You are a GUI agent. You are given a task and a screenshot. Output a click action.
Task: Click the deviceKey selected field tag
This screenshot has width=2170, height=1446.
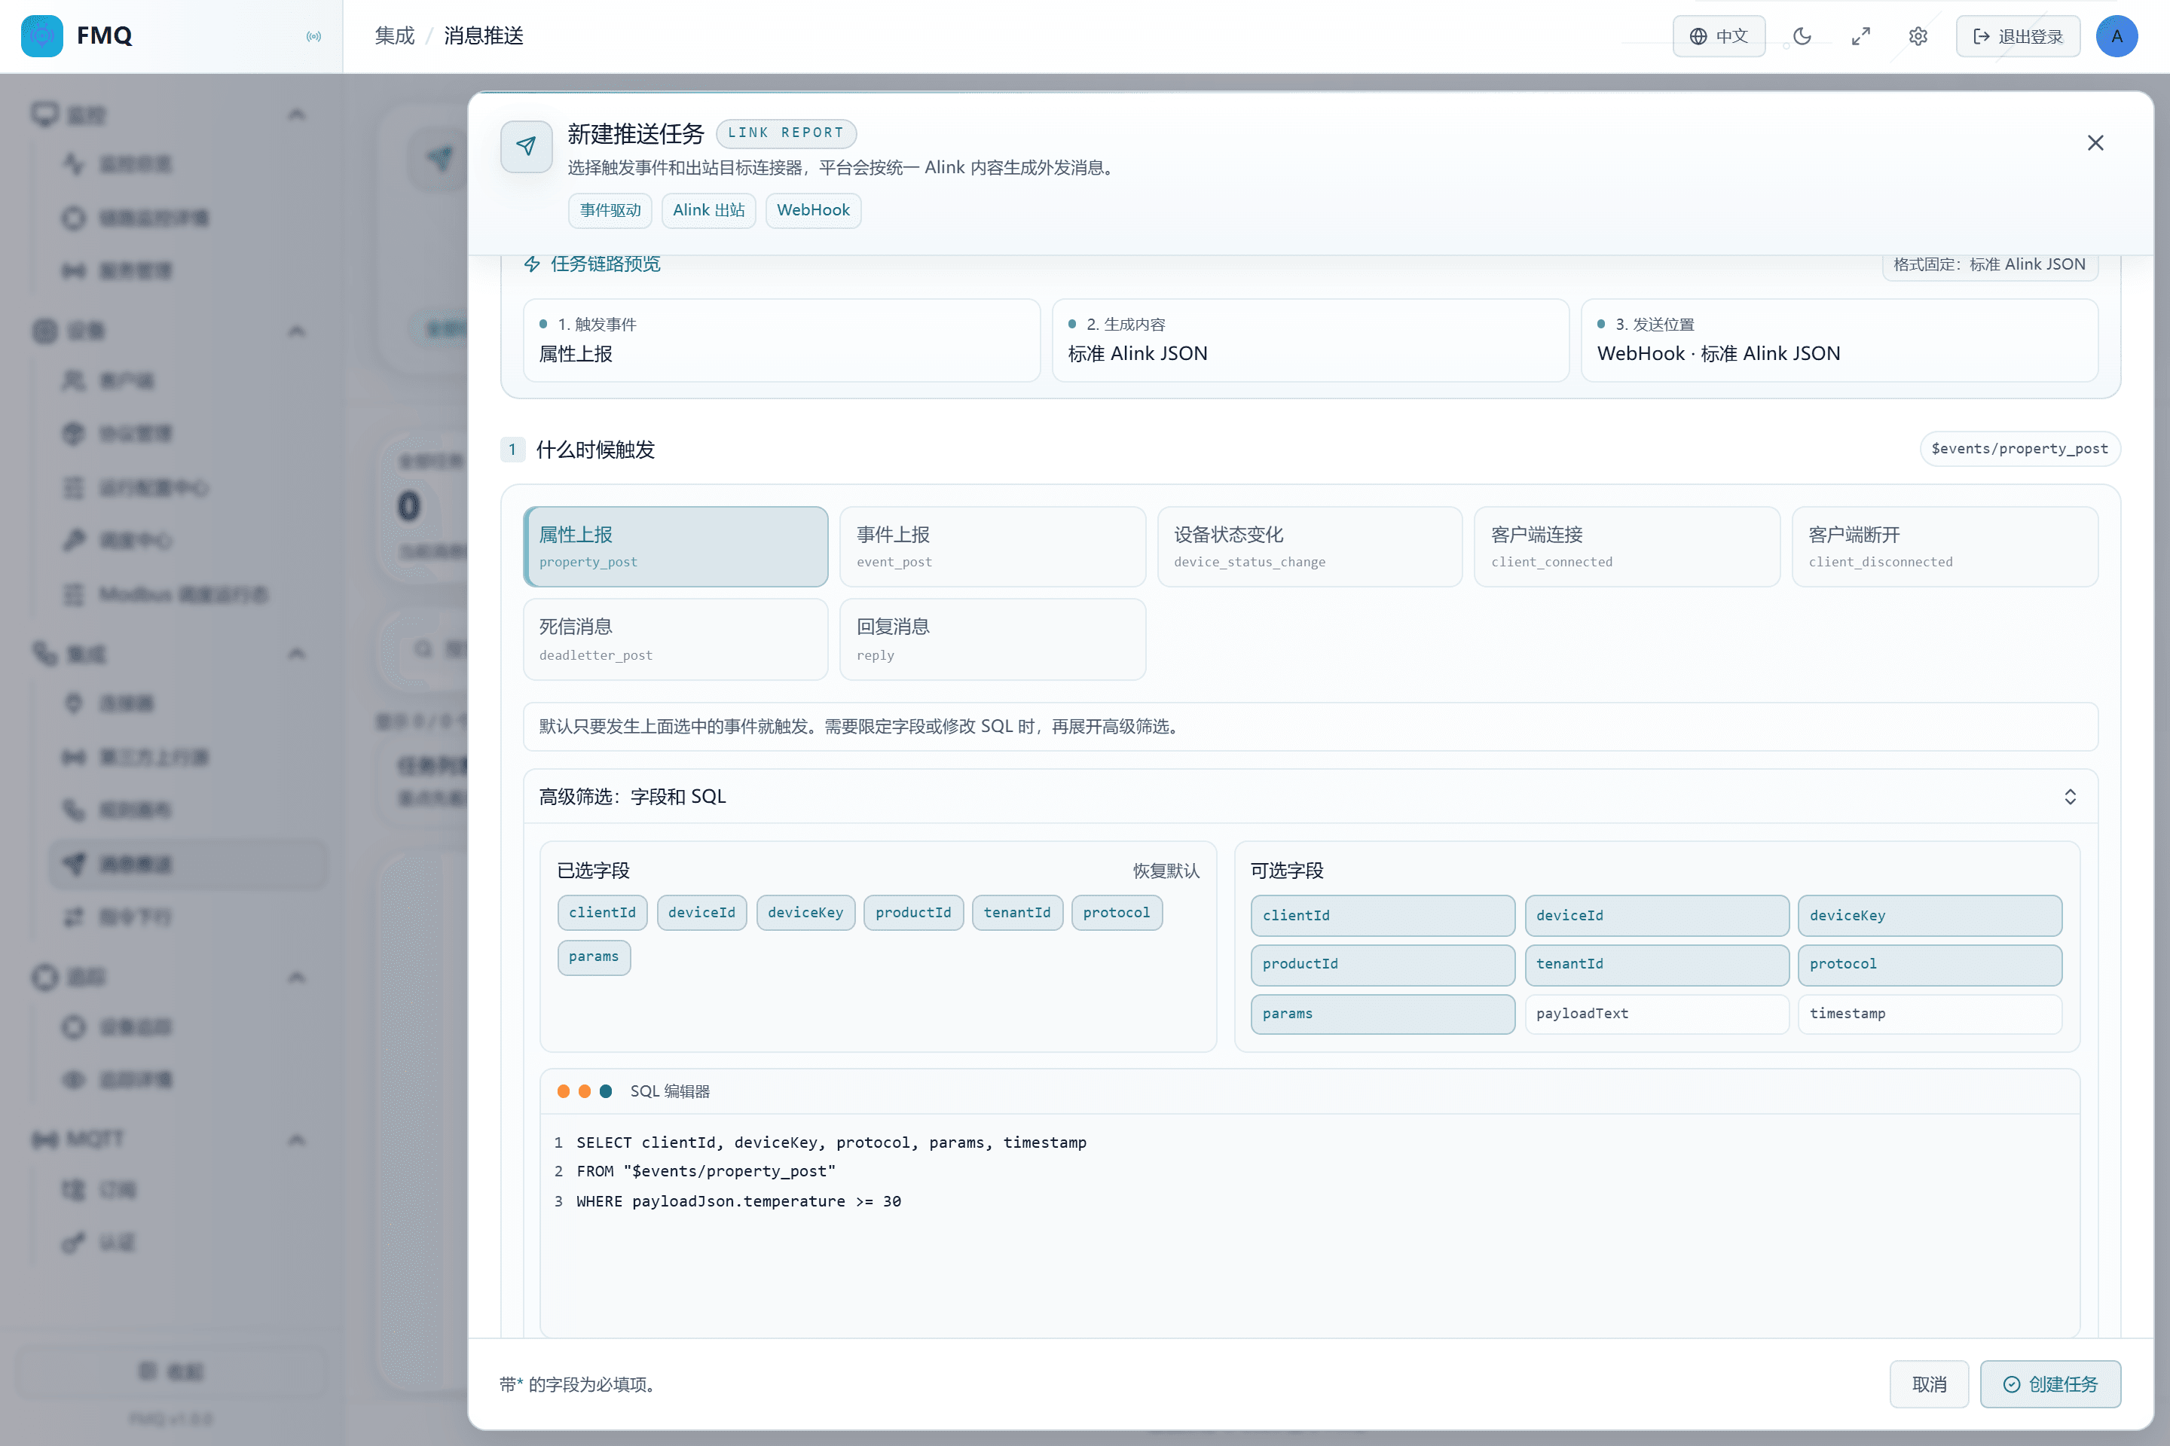pyautogui.click(x=805, y=913)
